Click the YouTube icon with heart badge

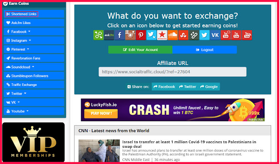click(226, 35)
